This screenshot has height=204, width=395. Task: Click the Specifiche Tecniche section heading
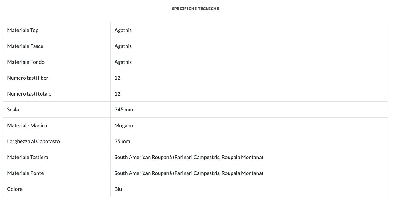click(195, 9)
